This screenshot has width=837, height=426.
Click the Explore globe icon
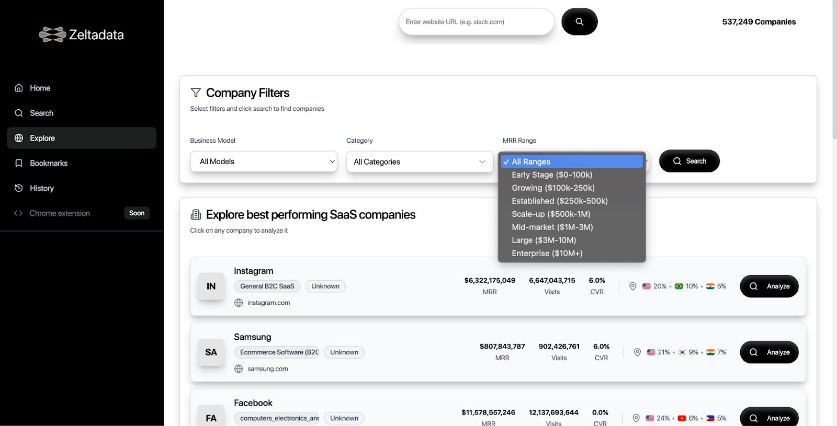[x=19, y=138]
